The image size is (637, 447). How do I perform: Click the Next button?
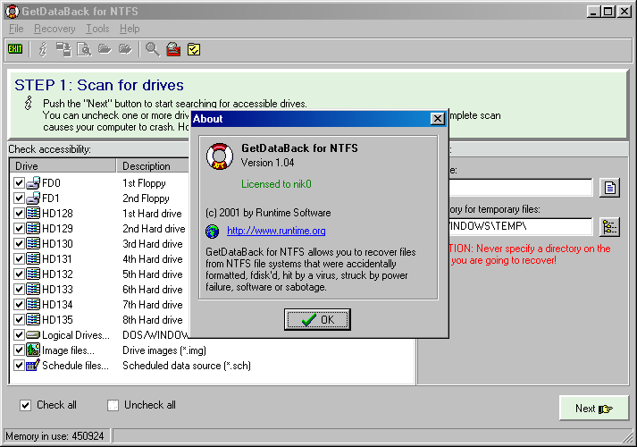(x=593, y=408)
